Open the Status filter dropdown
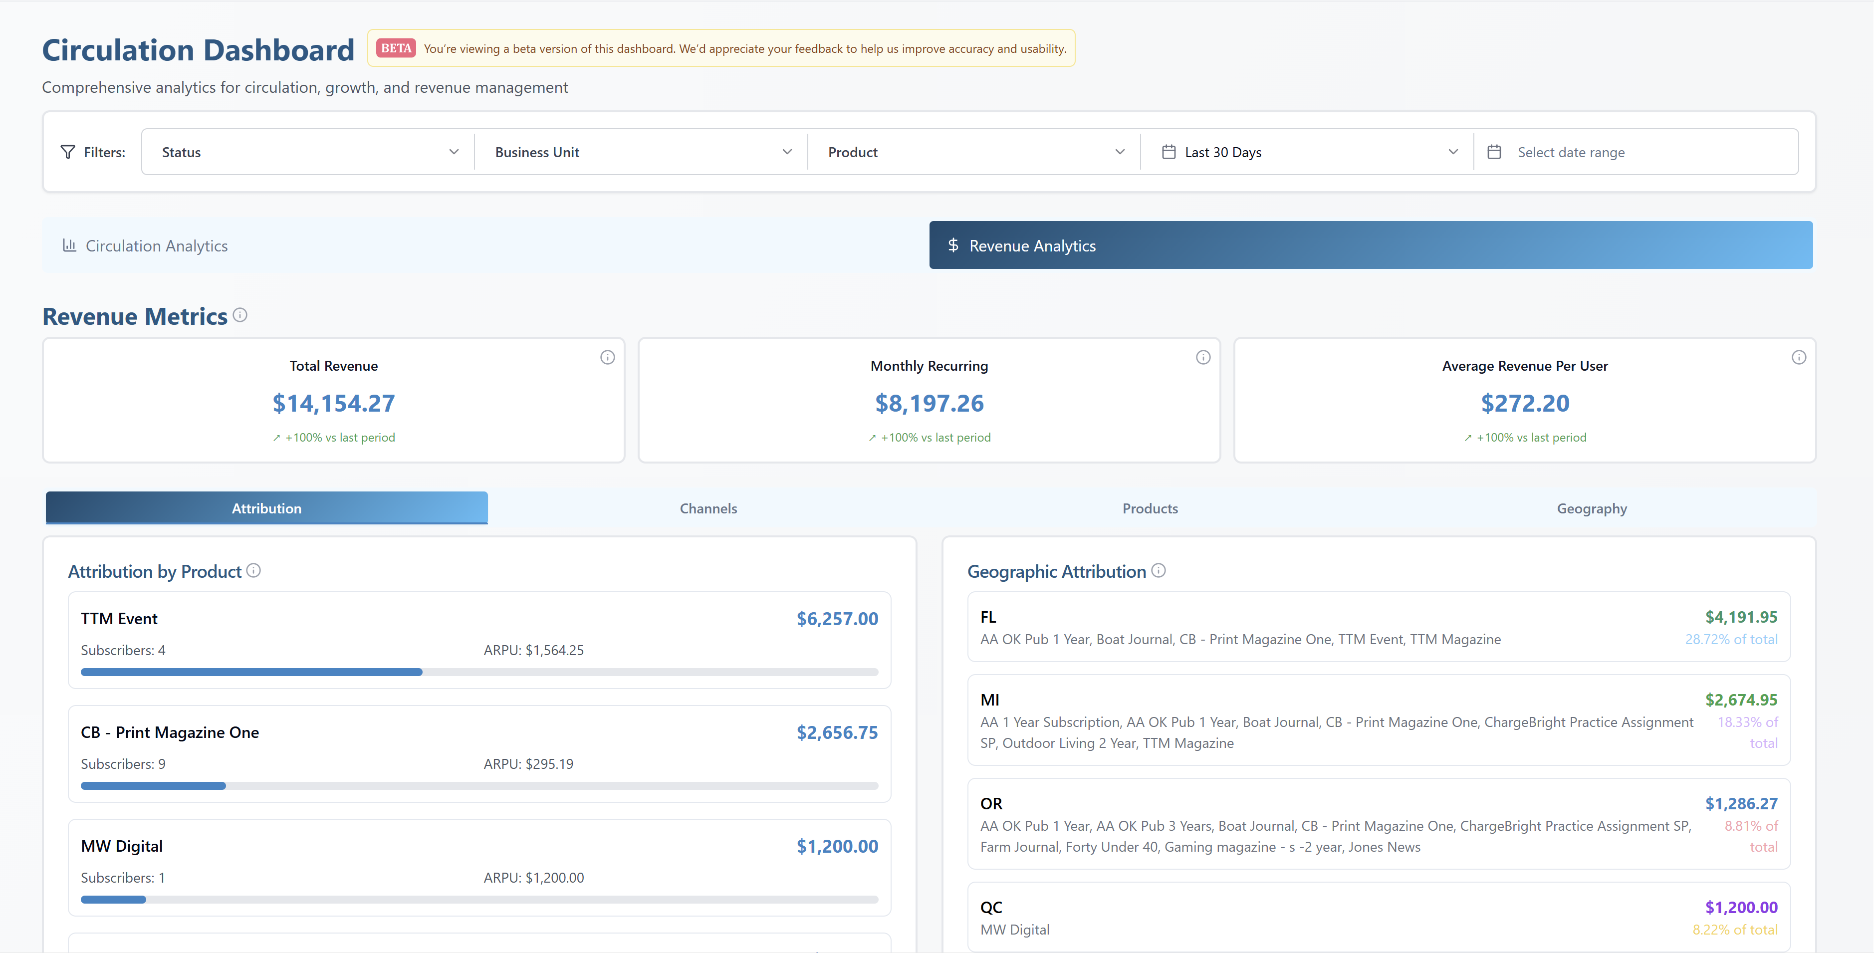 tap(308, 152)
